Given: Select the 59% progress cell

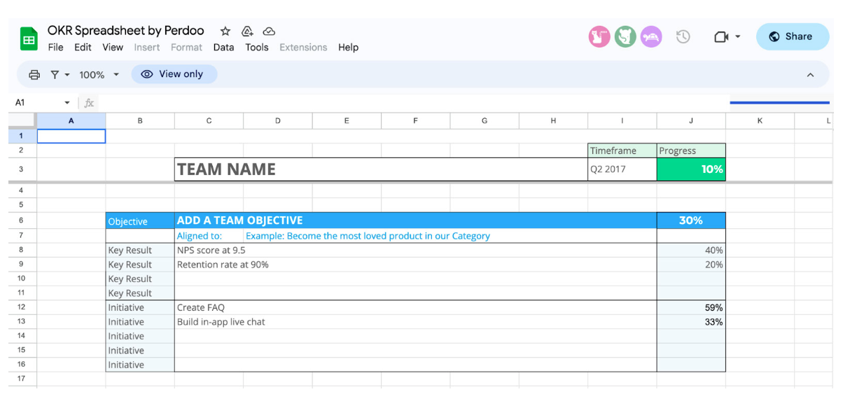Looking at the screenshot, I should coord(691,307).
